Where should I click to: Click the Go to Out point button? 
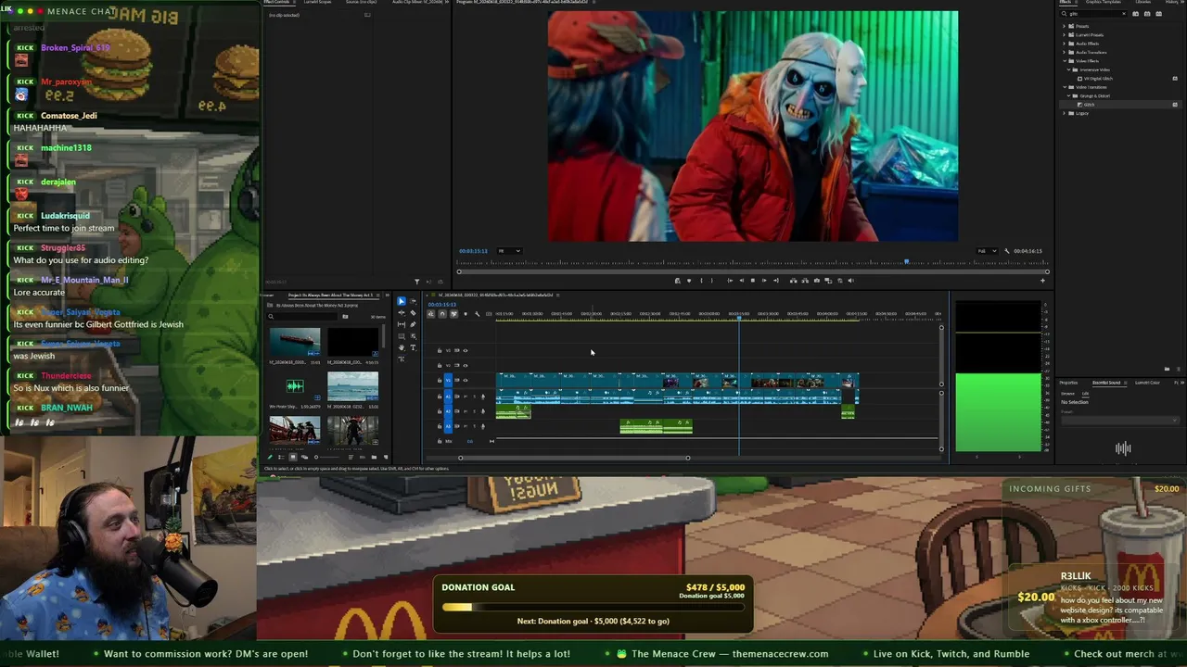pyautogui.click(x=774, y=281)
